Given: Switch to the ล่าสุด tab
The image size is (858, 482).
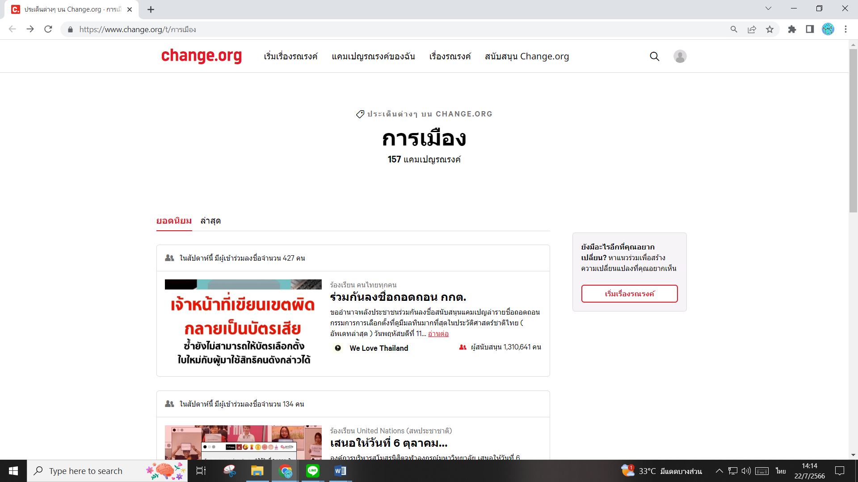Looking at the screenshot, I should 210,220.
